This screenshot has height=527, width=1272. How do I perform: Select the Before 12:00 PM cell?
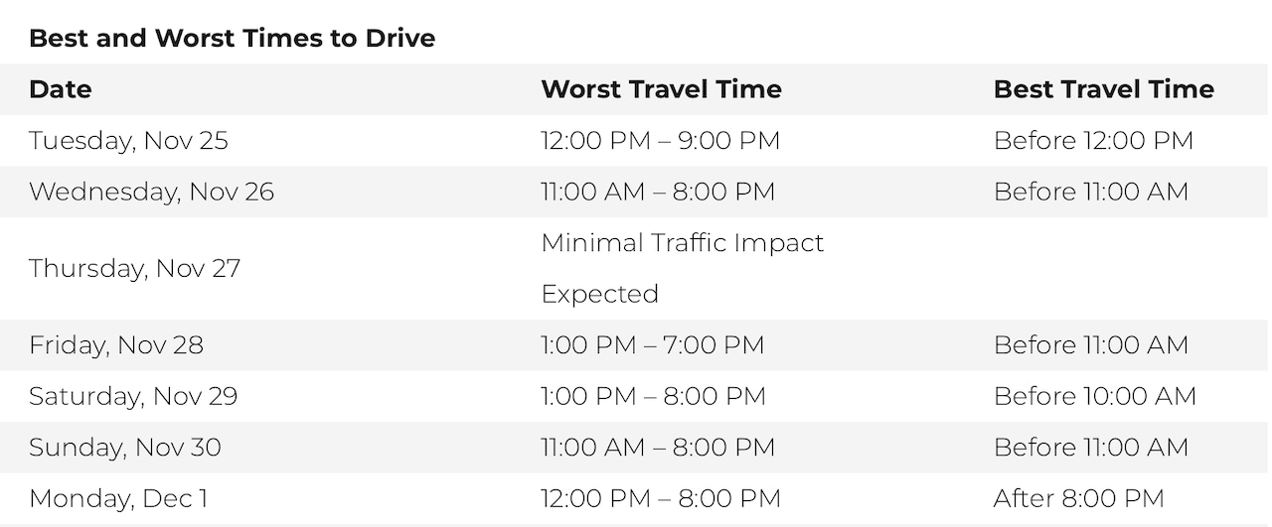(x=1093, y=141)
